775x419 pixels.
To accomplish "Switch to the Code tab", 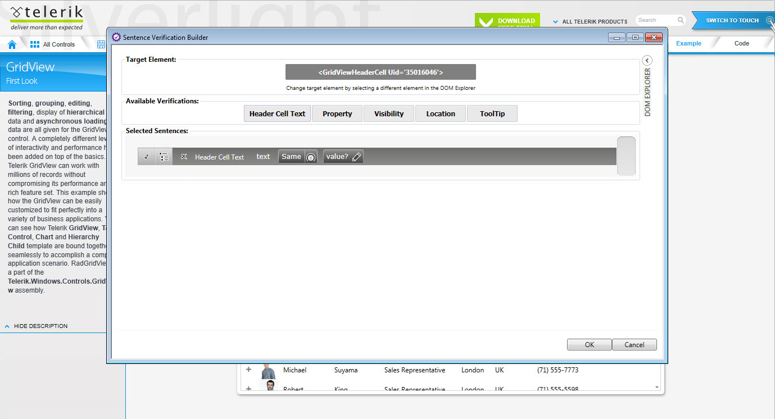I will click(742, 43).
